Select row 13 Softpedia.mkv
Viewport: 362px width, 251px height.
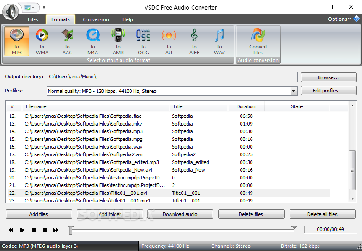click(x=169, y=124)
